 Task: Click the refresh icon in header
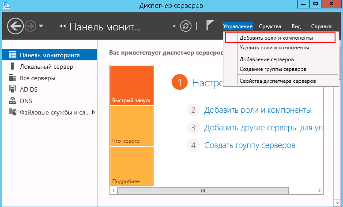(186, 26)
